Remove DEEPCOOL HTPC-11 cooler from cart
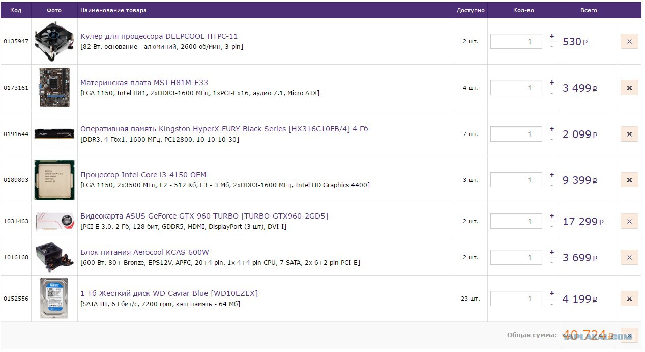The width and height of the screenshot is (645, 352). click(629, 42)
